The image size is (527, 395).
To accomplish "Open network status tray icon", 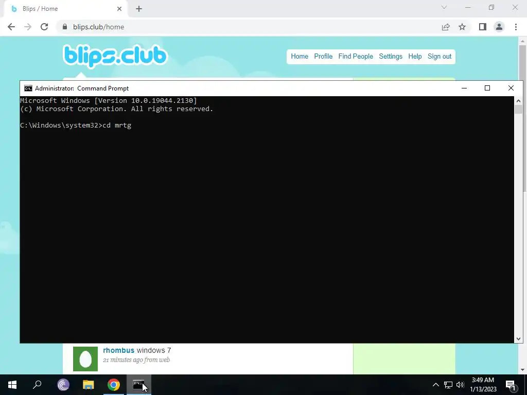I will pyautogui.click(x=448, y=385).
